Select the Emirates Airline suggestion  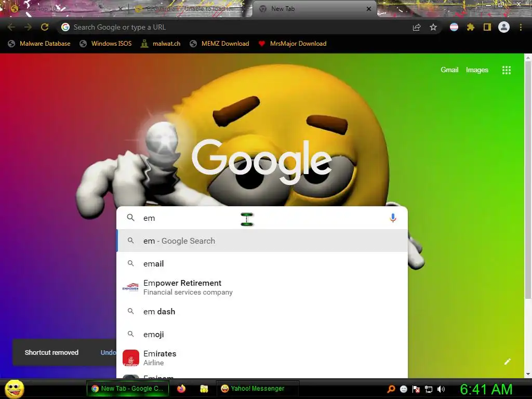pos(262,358)
